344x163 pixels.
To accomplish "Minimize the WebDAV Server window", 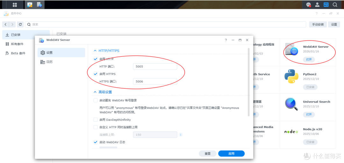I will pyautogui.click(x=233, y=40).
